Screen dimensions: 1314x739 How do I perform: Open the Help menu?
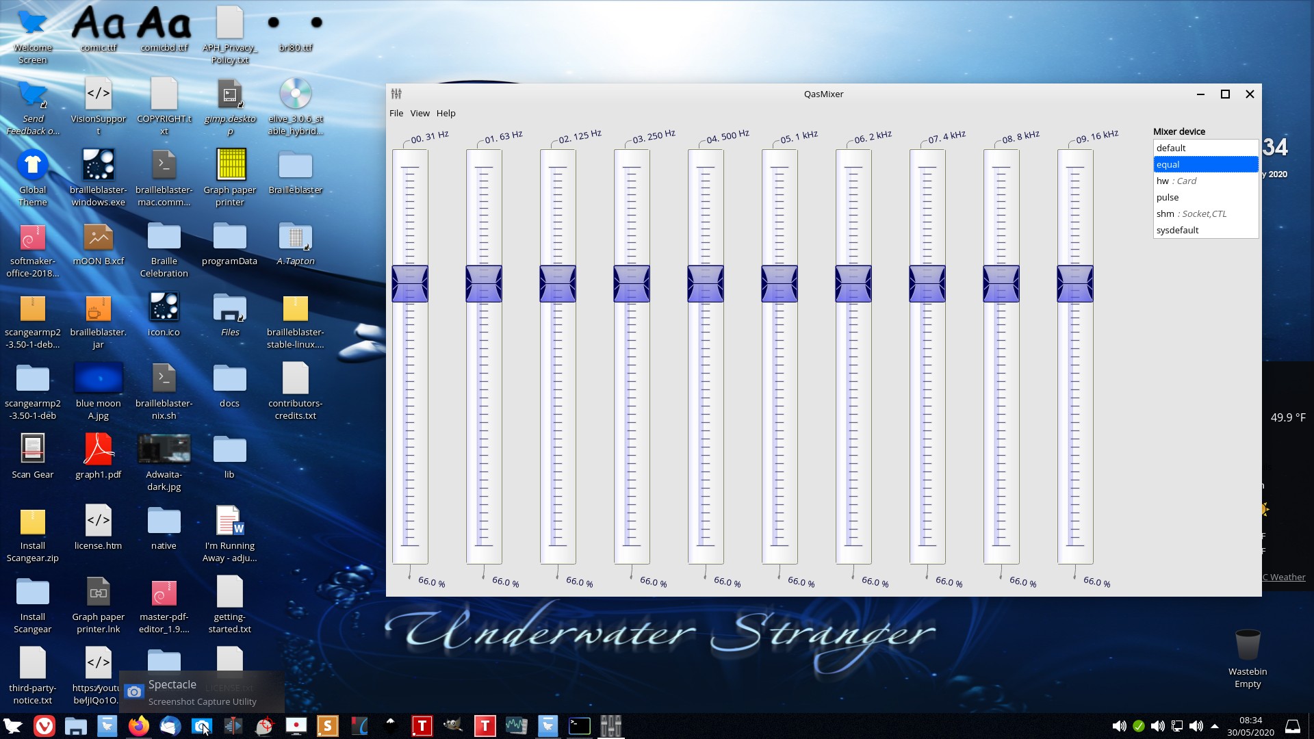click(x=446, y=114)
